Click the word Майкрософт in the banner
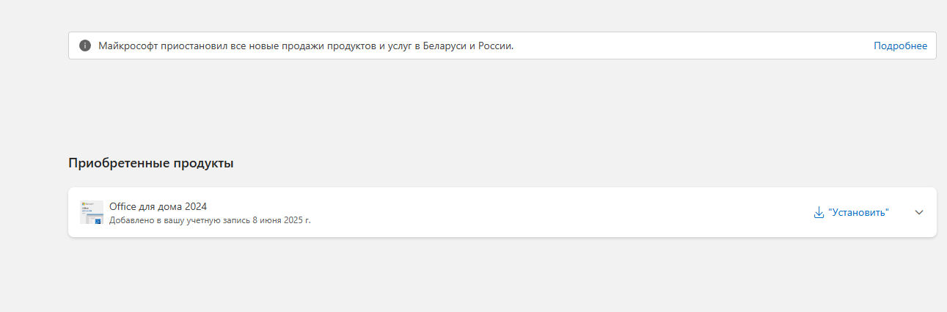Viewport: 947px width, 312px height. coord(129,46)
